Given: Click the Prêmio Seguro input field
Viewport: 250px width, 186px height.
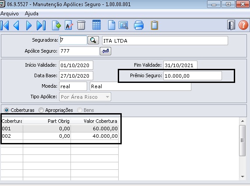Looking at the screenshot, I should pos(193,76).
